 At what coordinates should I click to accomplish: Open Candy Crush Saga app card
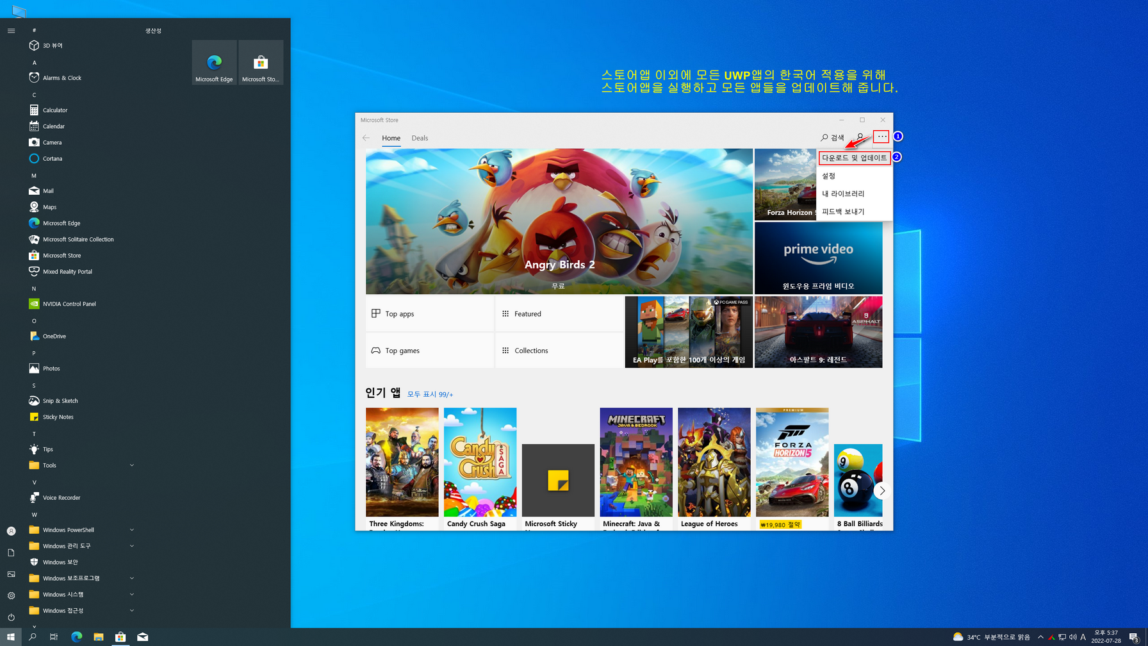point(480,468)
